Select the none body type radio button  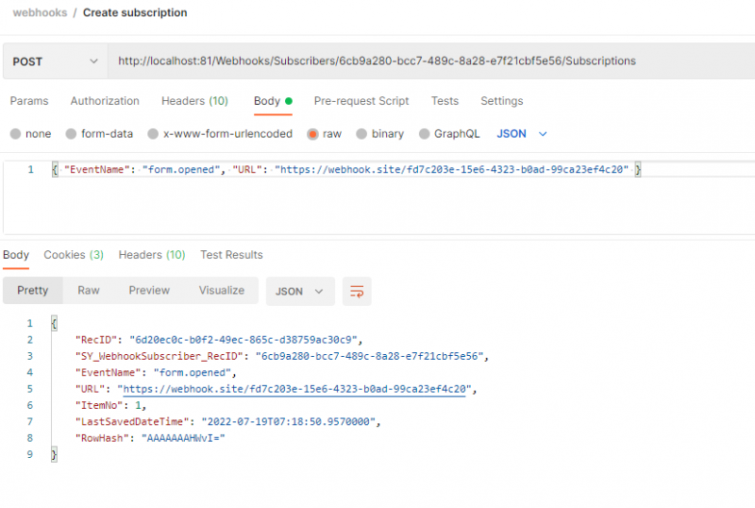(15, 134)
